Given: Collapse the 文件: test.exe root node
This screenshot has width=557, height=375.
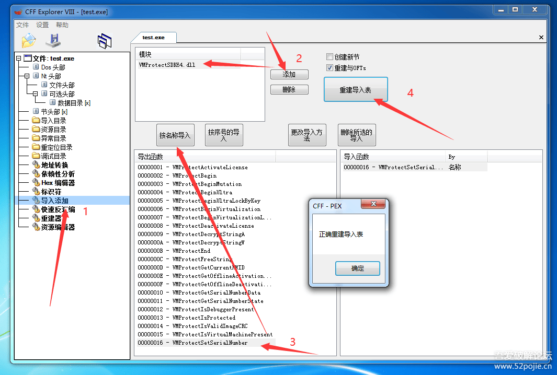Looking at the screenshot, I should point(19,58).
